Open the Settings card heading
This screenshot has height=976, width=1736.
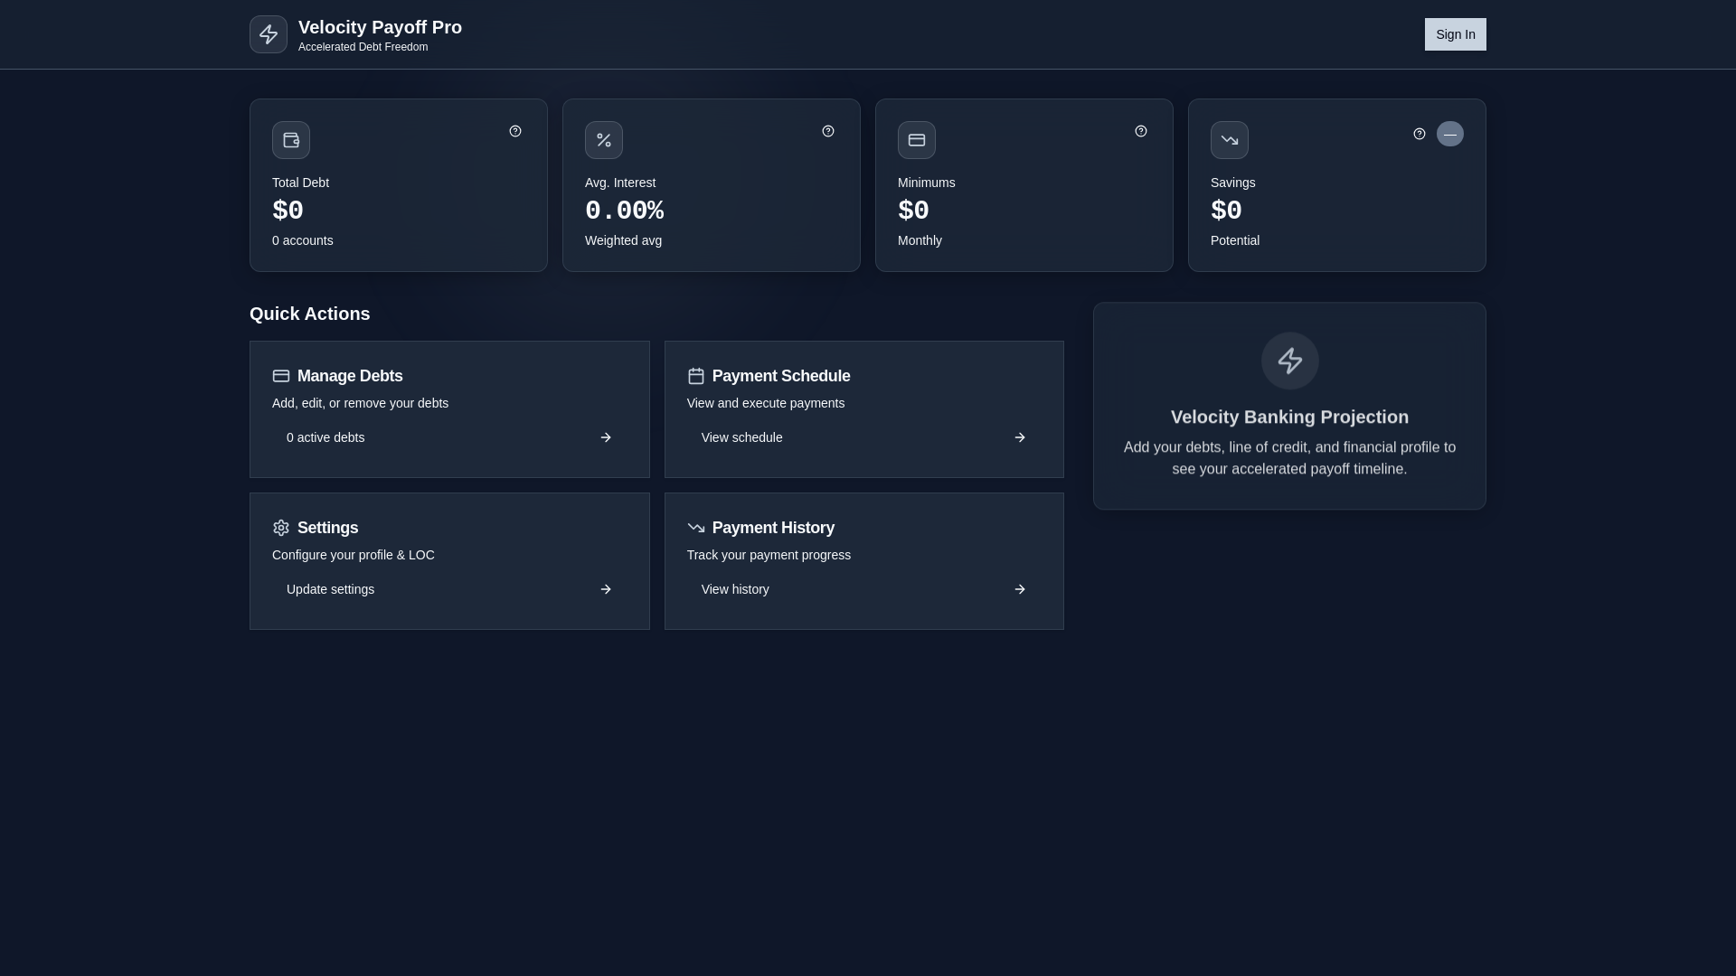[327, 528]
